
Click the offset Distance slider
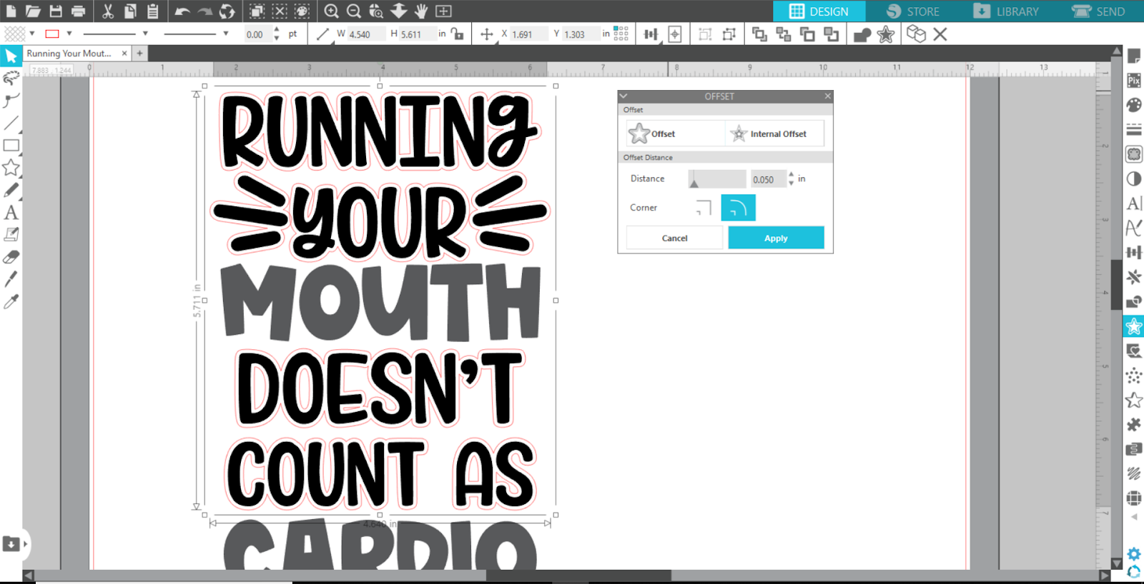click(x=717, y=179)
